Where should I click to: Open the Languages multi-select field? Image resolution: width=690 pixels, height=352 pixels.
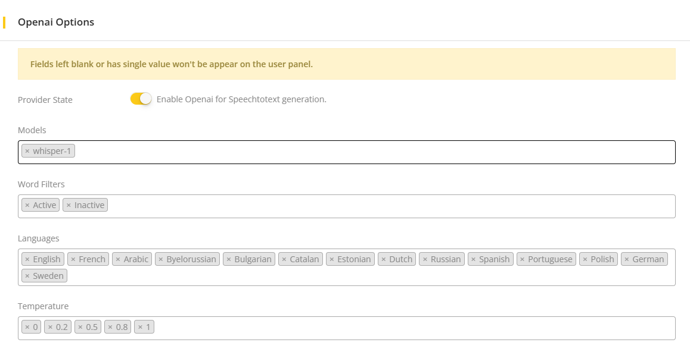358,276
